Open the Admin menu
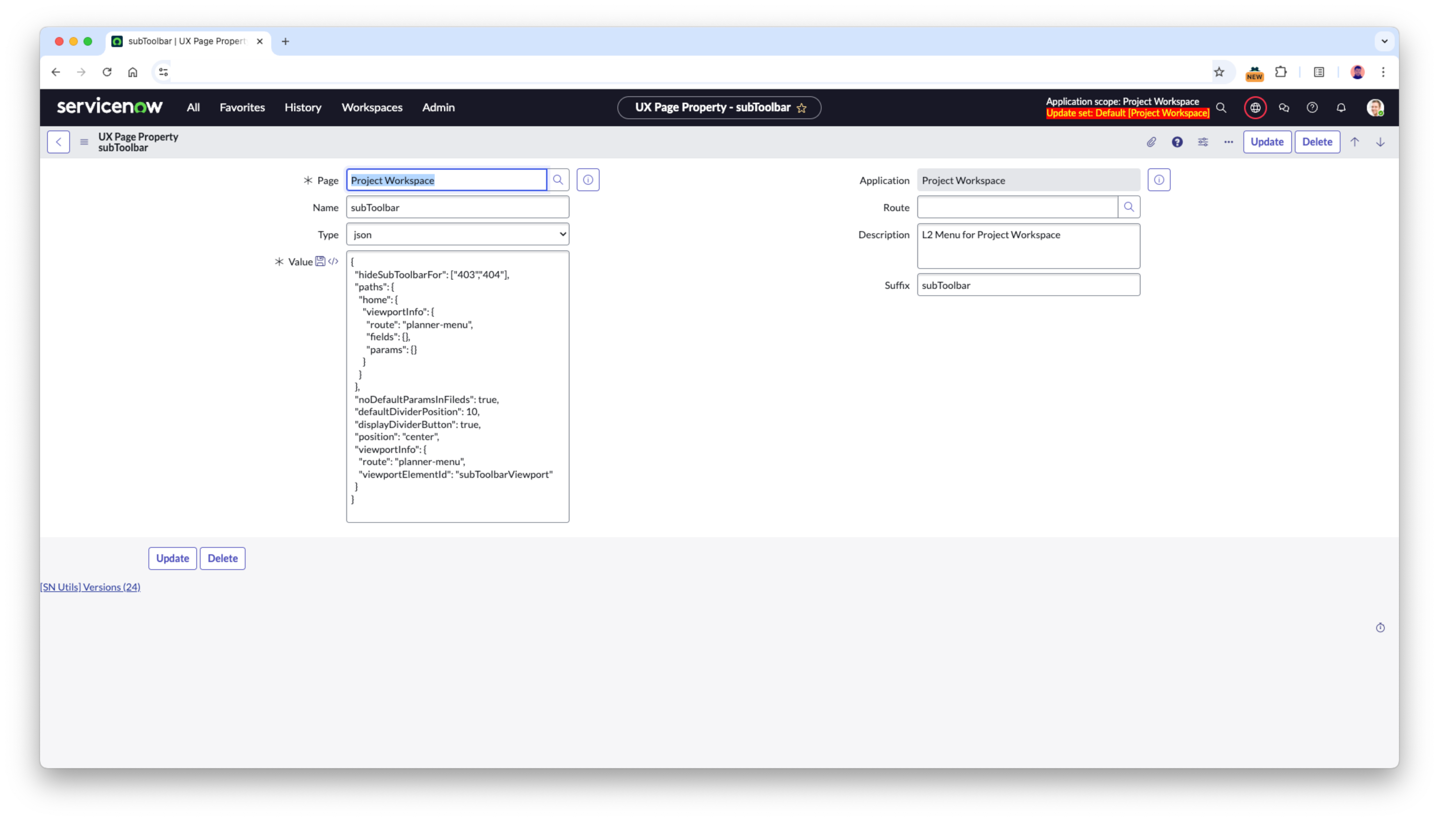Viewport: 1439px width, 821px height. [x=438, y=107]
